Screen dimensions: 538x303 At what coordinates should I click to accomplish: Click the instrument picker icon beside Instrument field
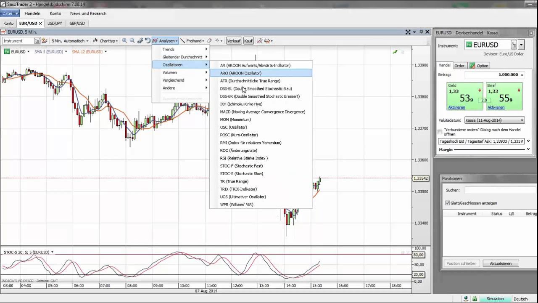tap(37, 41)
